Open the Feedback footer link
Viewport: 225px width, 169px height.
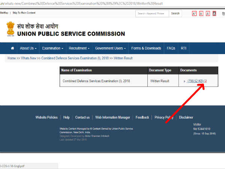[x=142, y=118]
